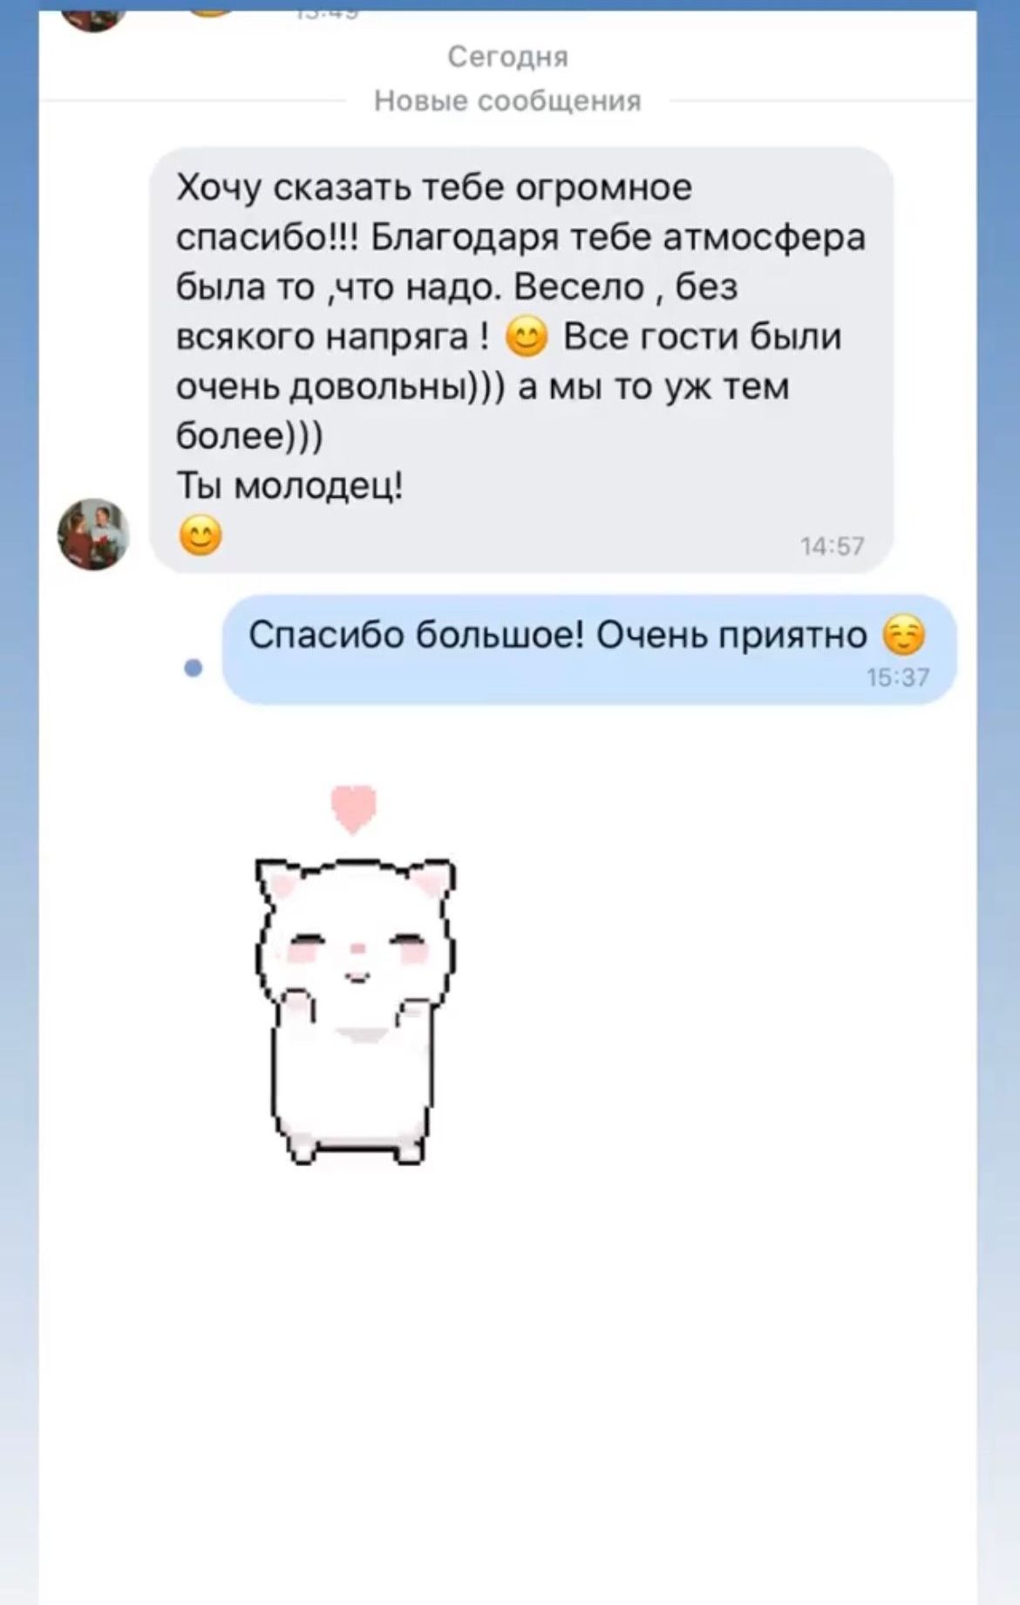Tap the cut-off yellow emoji at top
The image size is (1020, 1605).
(212, 13)
